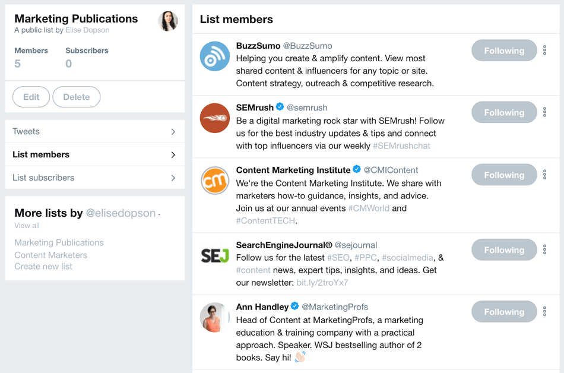Click the Edit button

(31, 97)
